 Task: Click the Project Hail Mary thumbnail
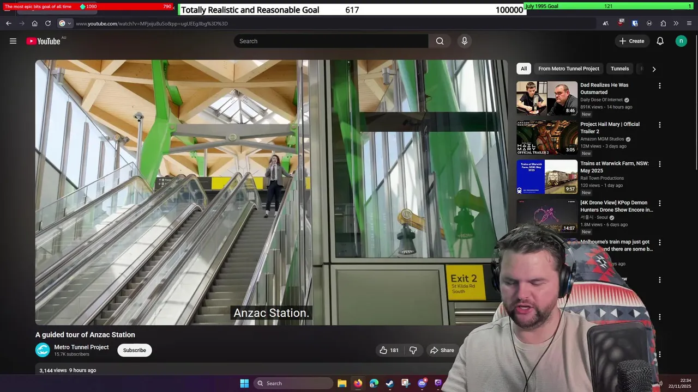547,137
